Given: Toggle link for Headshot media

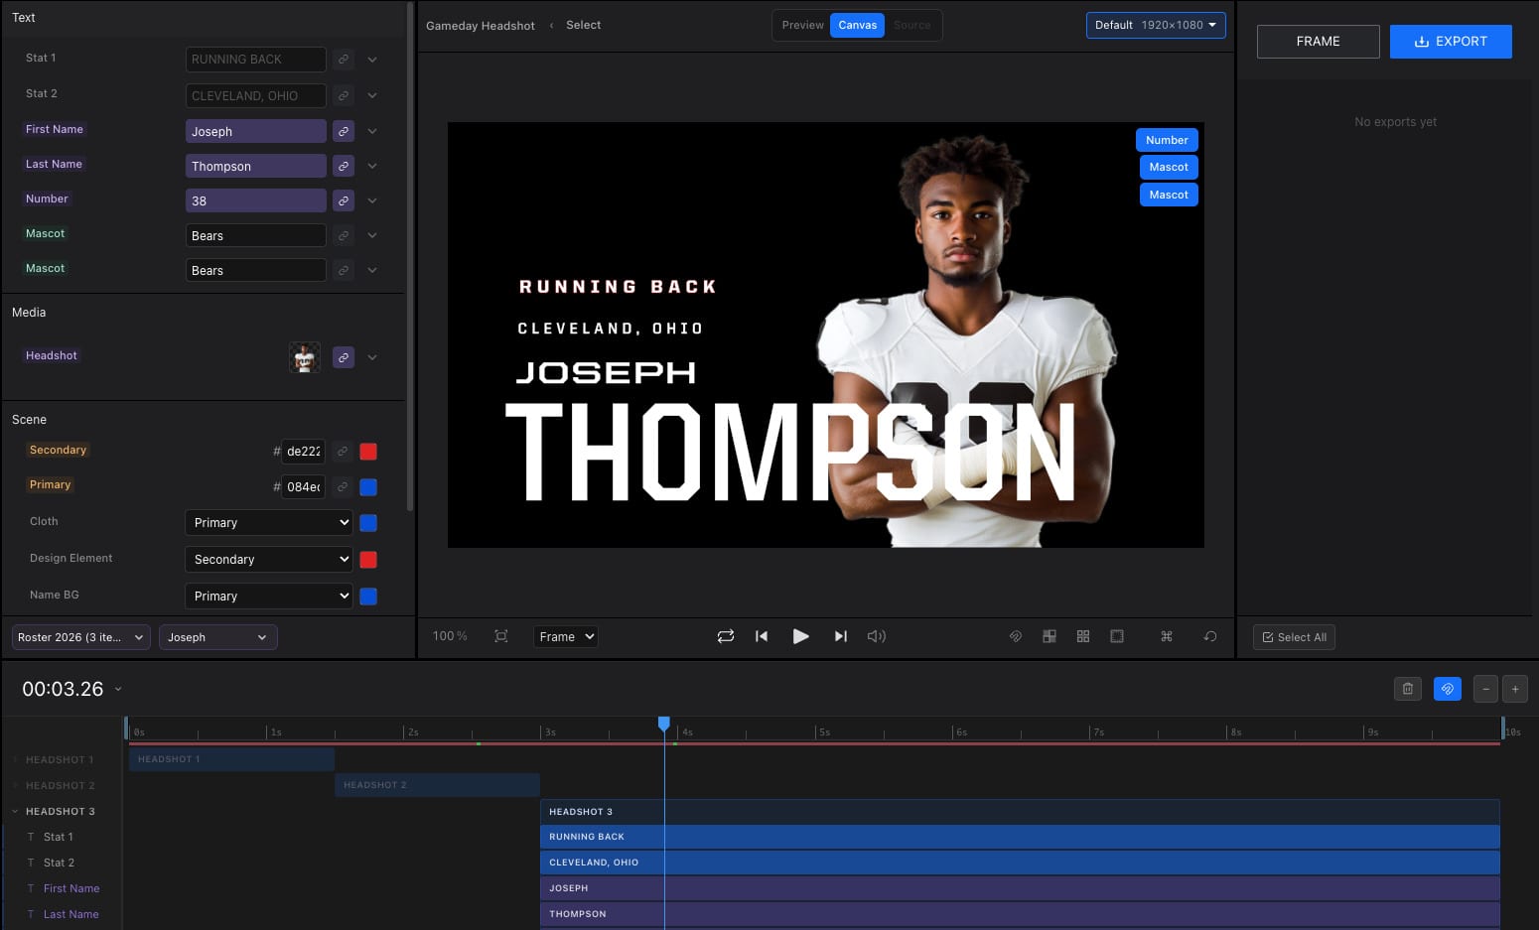Looking at the screenshot, I should point(343,357).
